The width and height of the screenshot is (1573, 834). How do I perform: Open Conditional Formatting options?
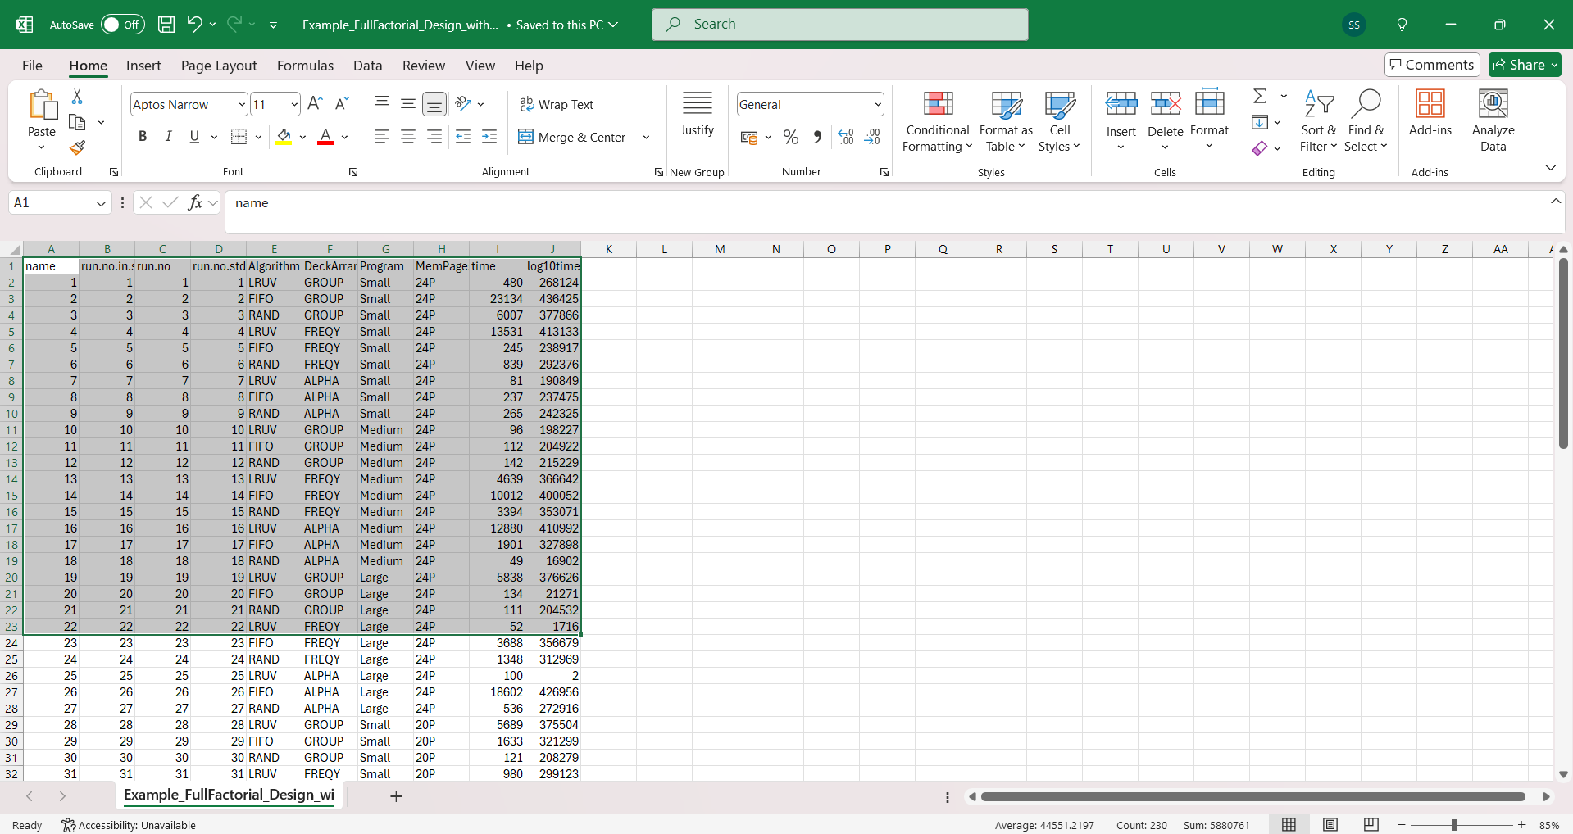click(936, 120)
